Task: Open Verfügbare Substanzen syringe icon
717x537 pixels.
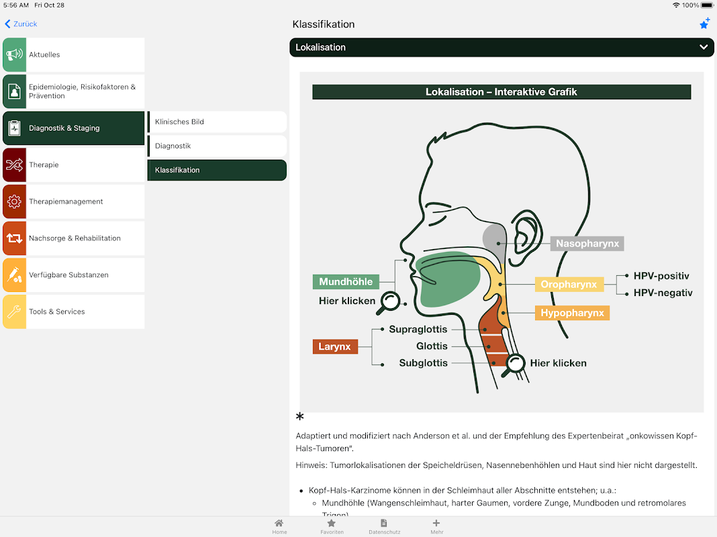Action: click(14, 275)
